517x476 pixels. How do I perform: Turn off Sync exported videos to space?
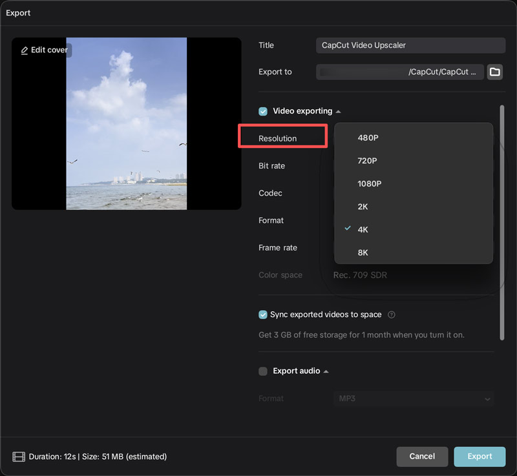coord(263,315)
